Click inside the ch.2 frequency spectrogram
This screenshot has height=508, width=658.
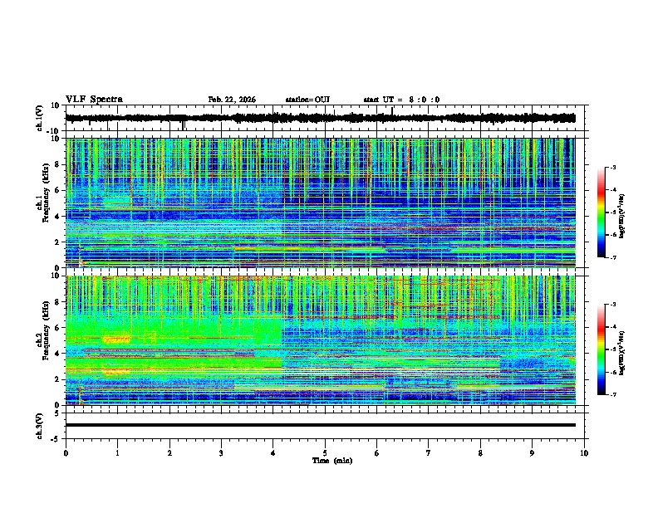coord(320,340)
